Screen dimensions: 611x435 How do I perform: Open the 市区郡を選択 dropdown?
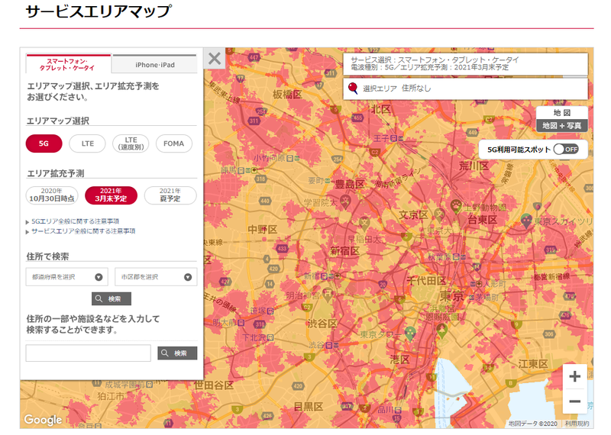tap(156, 277)
